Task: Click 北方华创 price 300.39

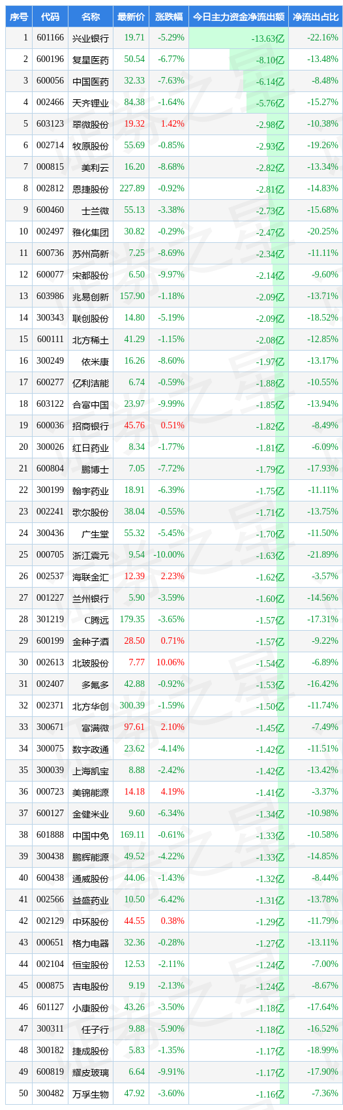Action: (132, 706)
